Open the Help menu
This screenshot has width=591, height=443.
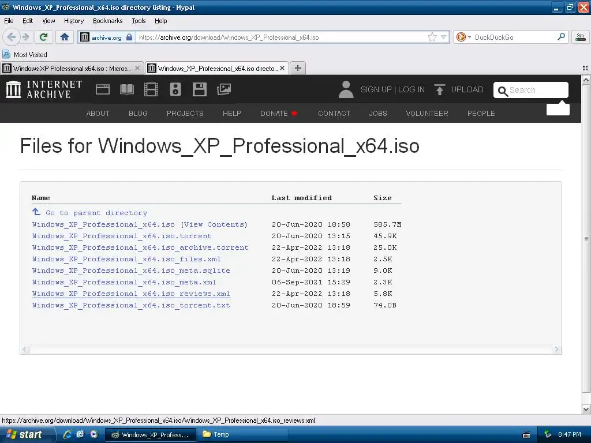[160, 21]
